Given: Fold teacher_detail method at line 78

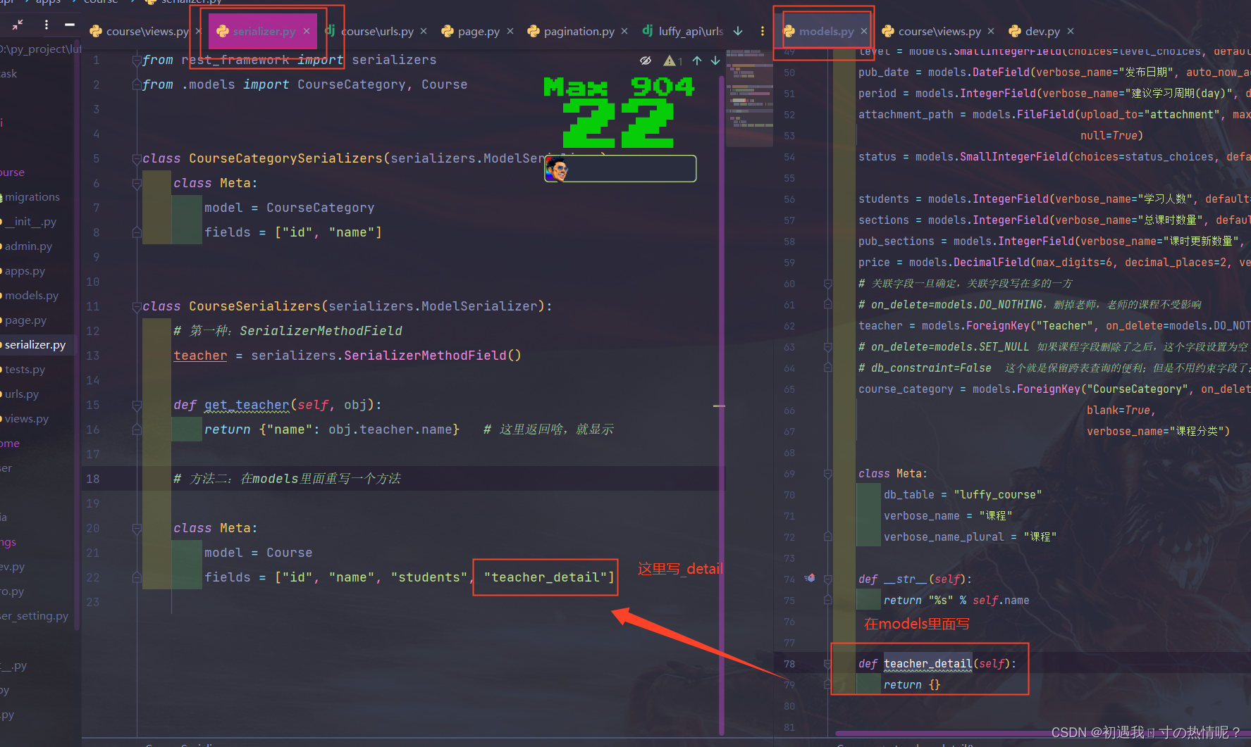Looking at the screenshot, I should (x=828, y=664).
